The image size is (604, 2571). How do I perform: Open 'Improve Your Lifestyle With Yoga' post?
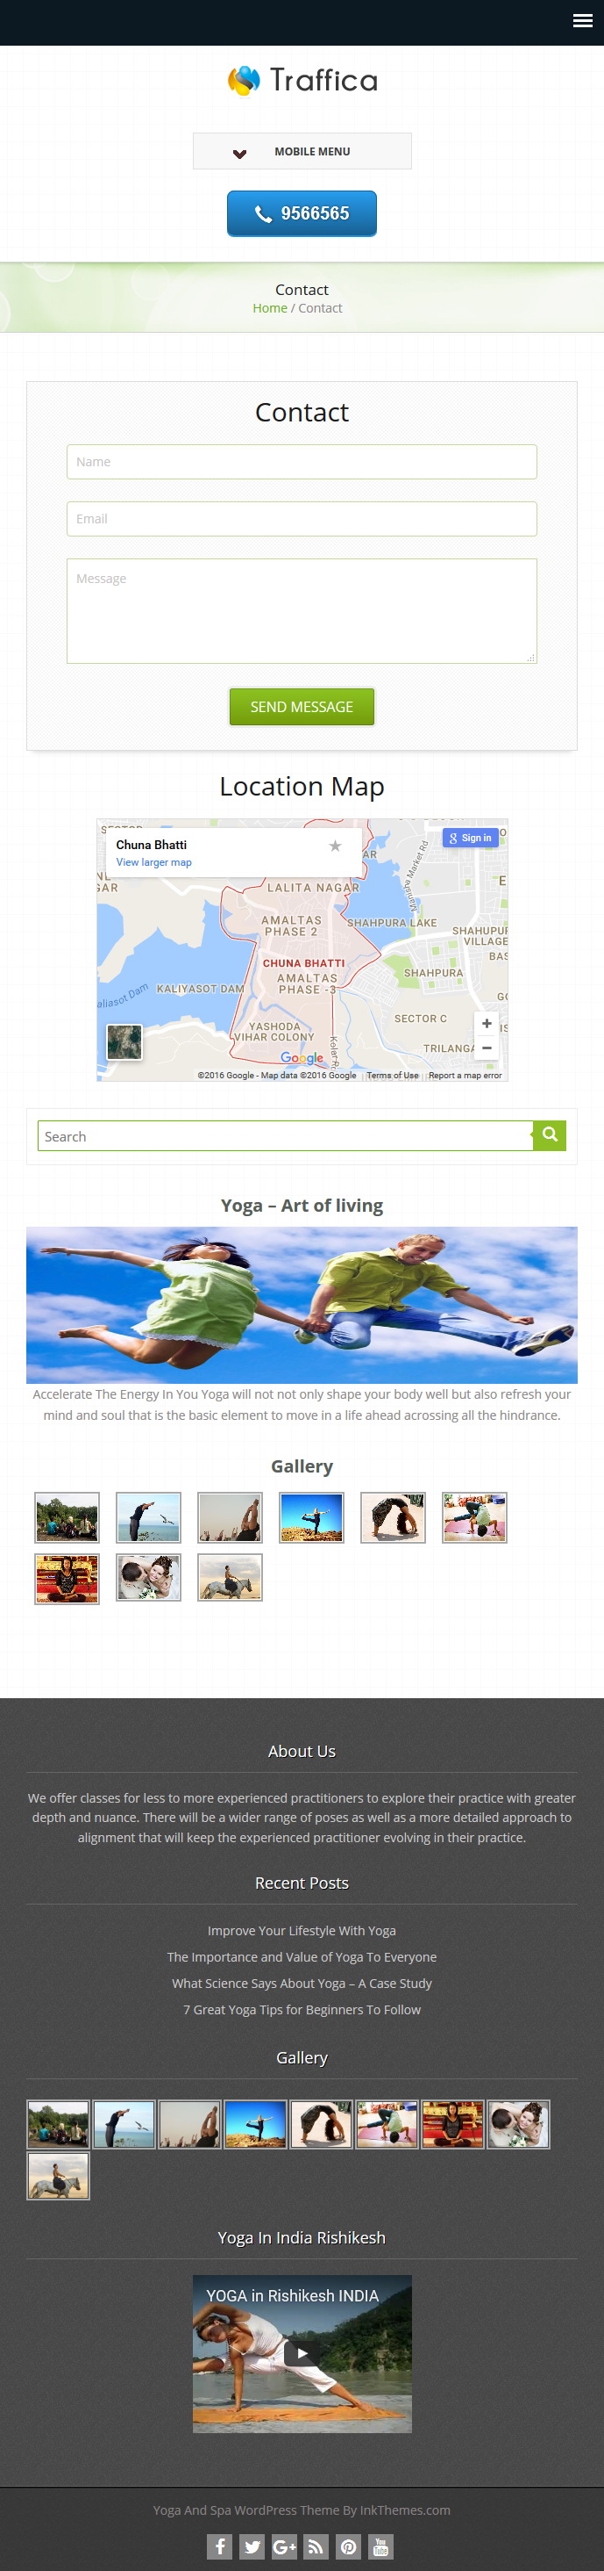click(302, 1930)
